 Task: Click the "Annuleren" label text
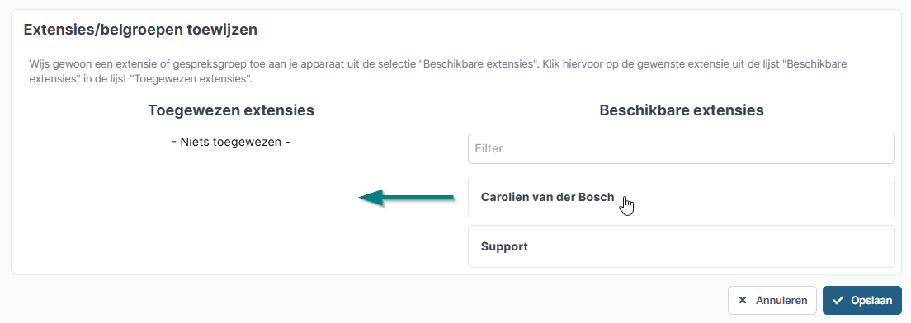click(x=781, y=301)
